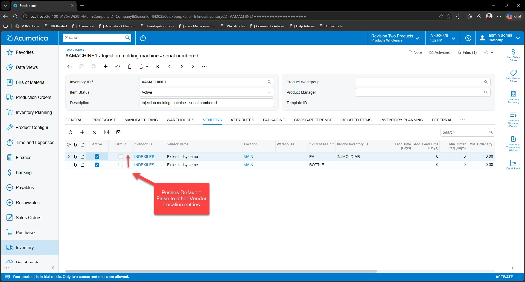Open Item Vendor Prices side panel
Viewport: 525px width, 282px height.
click(x=513, y=76)
